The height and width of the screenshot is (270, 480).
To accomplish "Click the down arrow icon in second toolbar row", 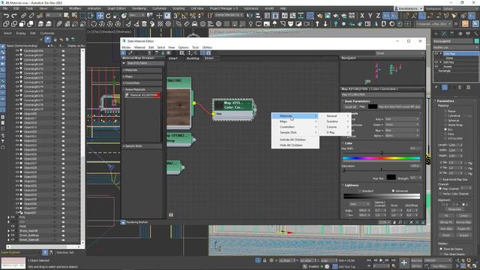I will (x=325, y=23).
